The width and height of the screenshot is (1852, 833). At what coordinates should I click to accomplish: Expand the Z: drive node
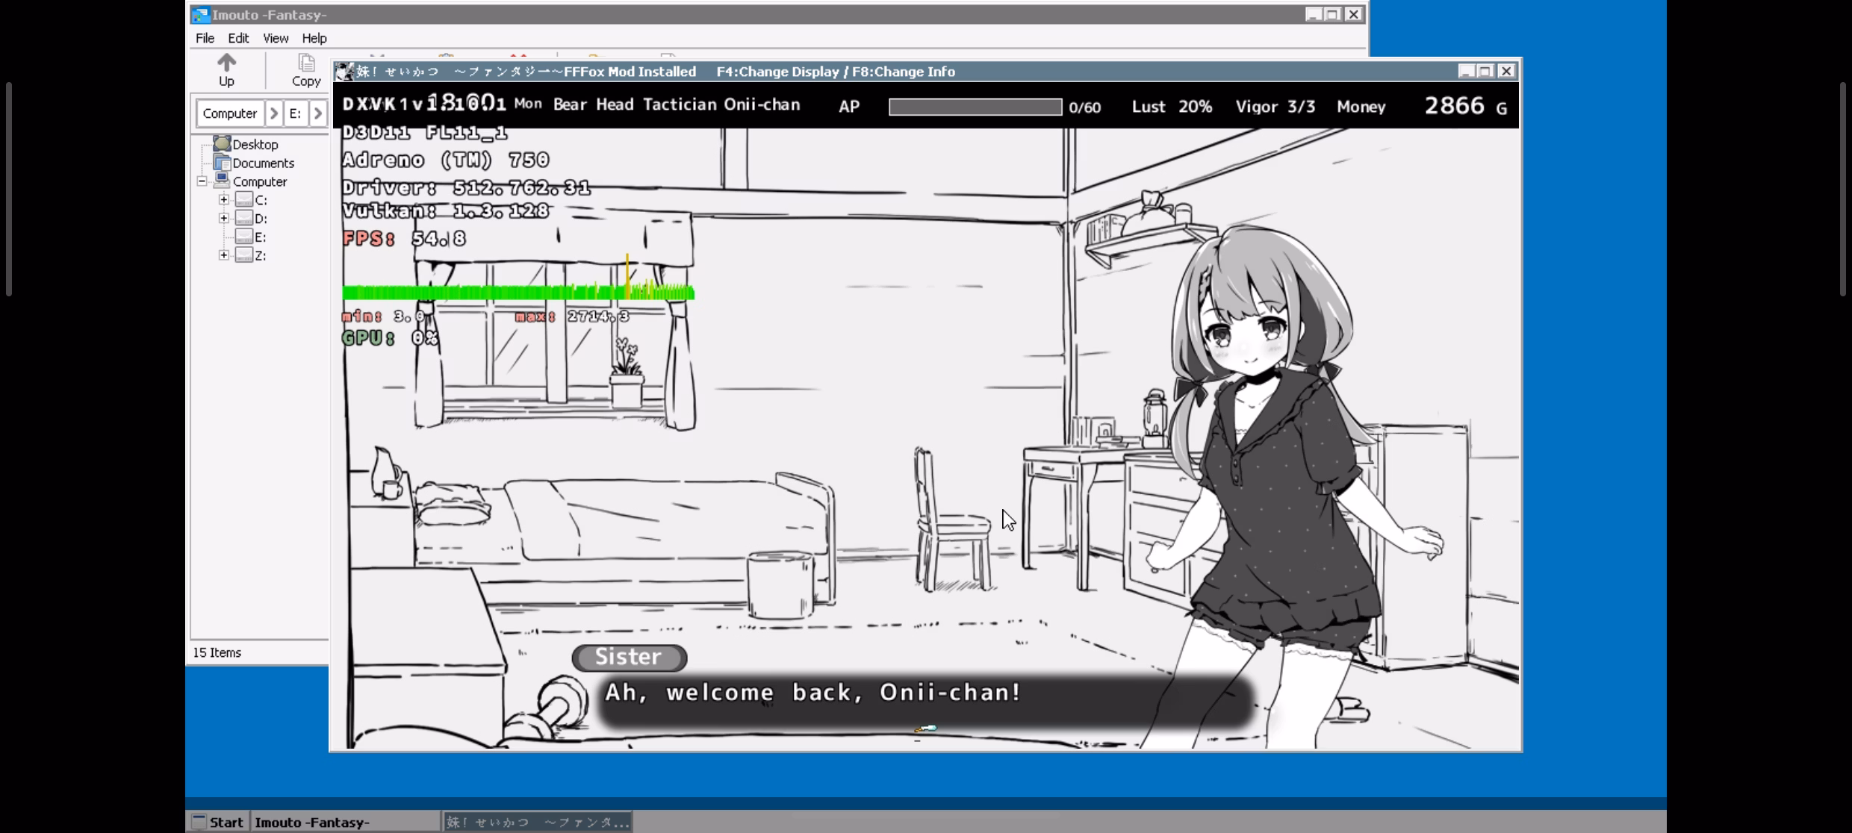click(223, 255)
